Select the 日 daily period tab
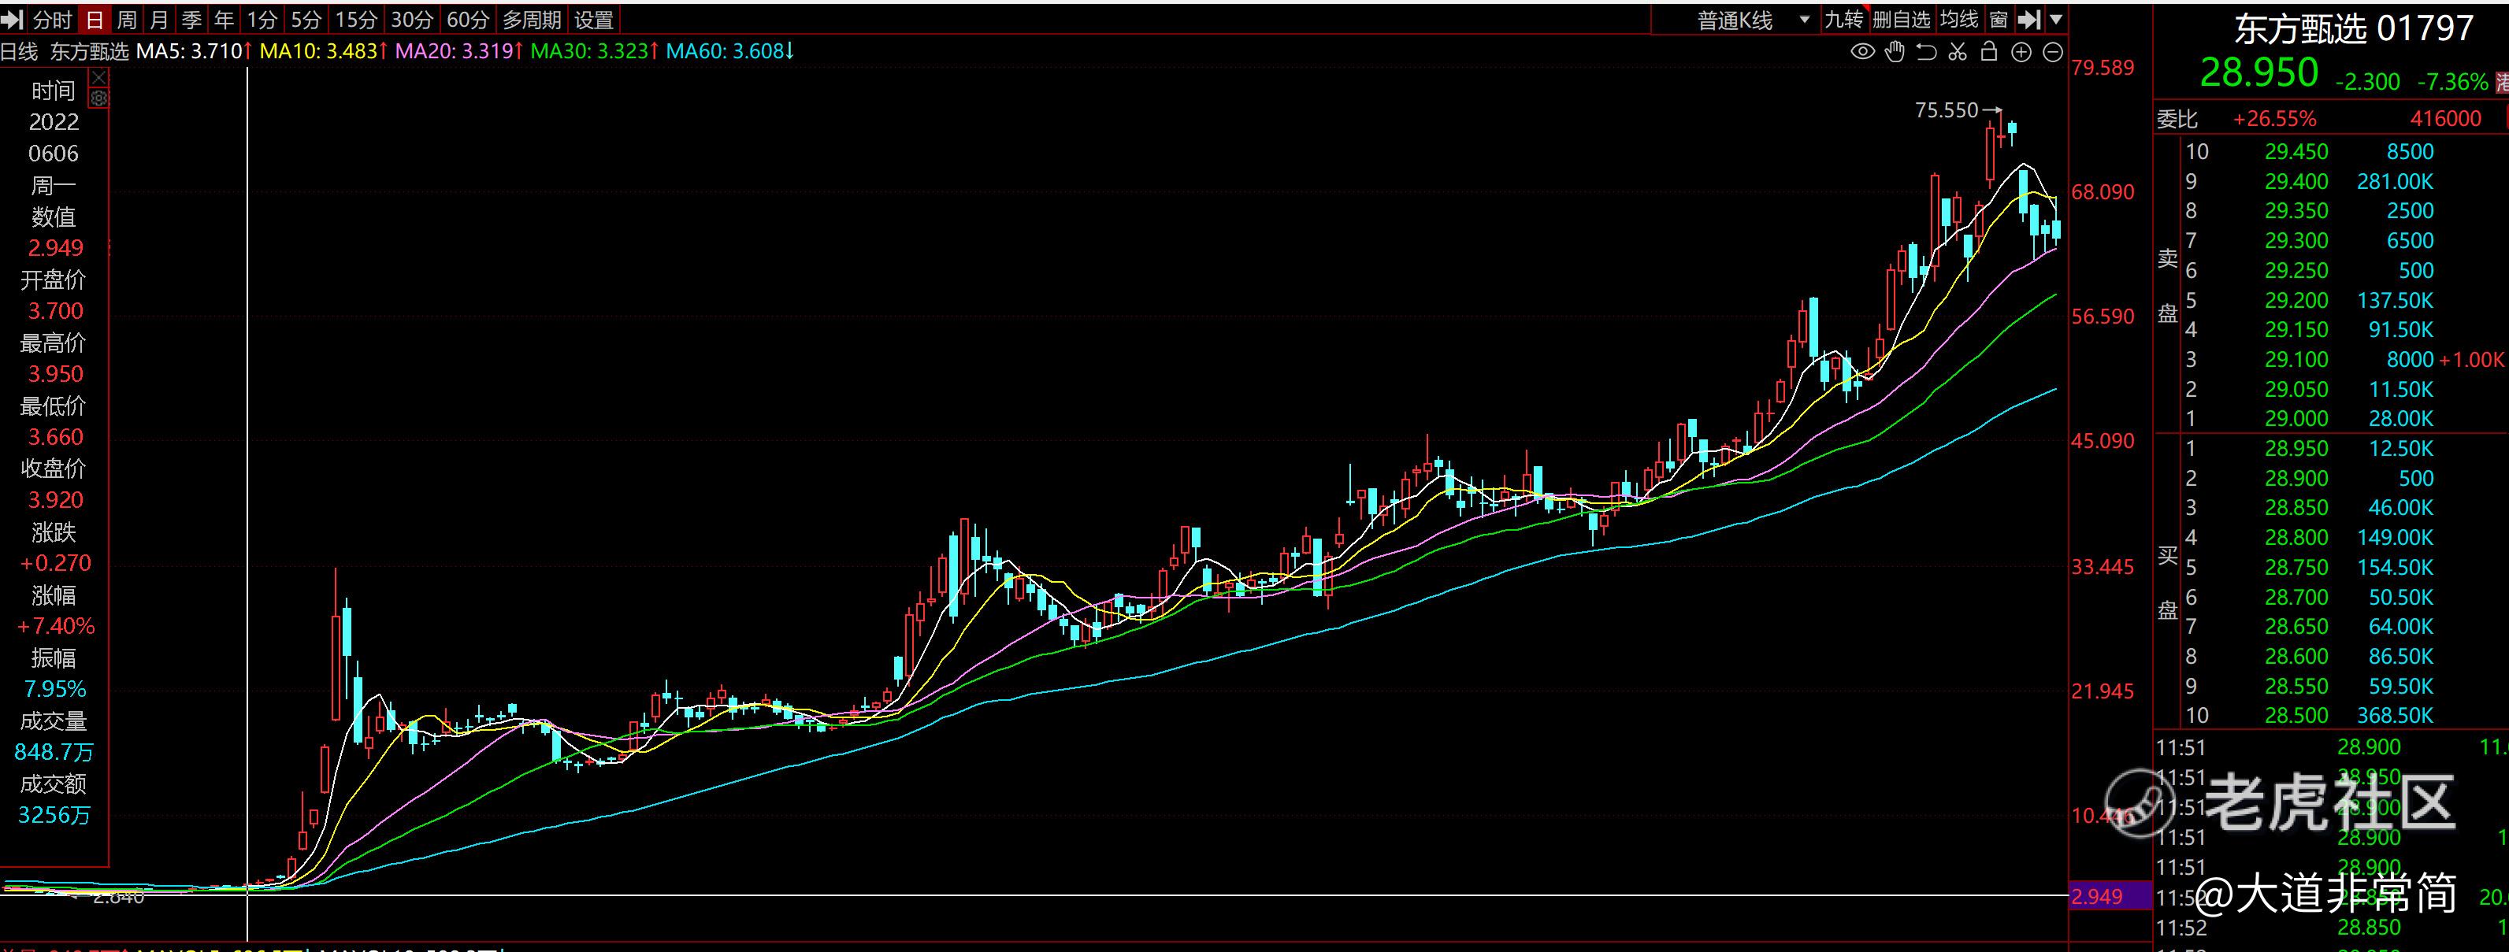This screenshot has height=952, width=2509. pos(95,20)
